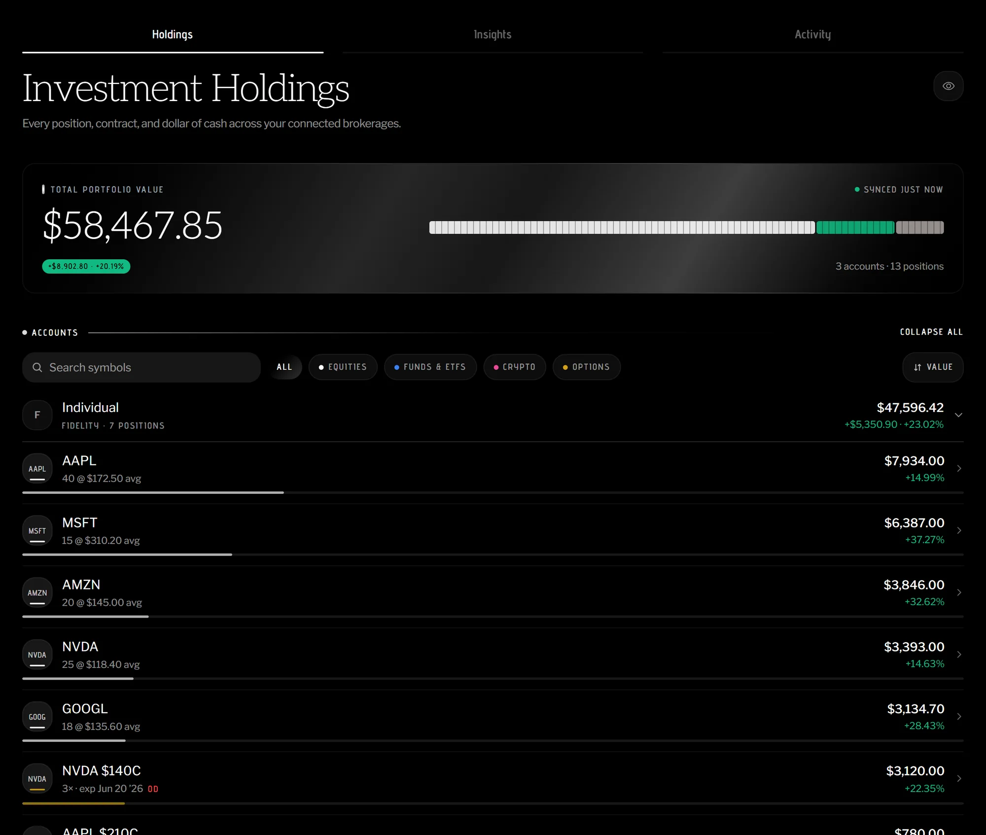Click the AAPL allocation progress bar
986x835 pixels.
[493, 492]
